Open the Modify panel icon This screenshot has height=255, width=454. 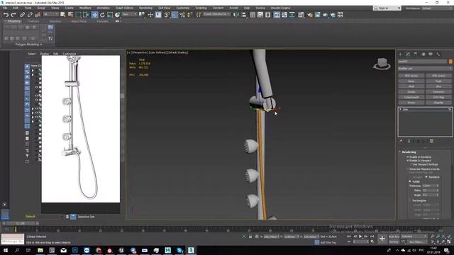[408, 54]
